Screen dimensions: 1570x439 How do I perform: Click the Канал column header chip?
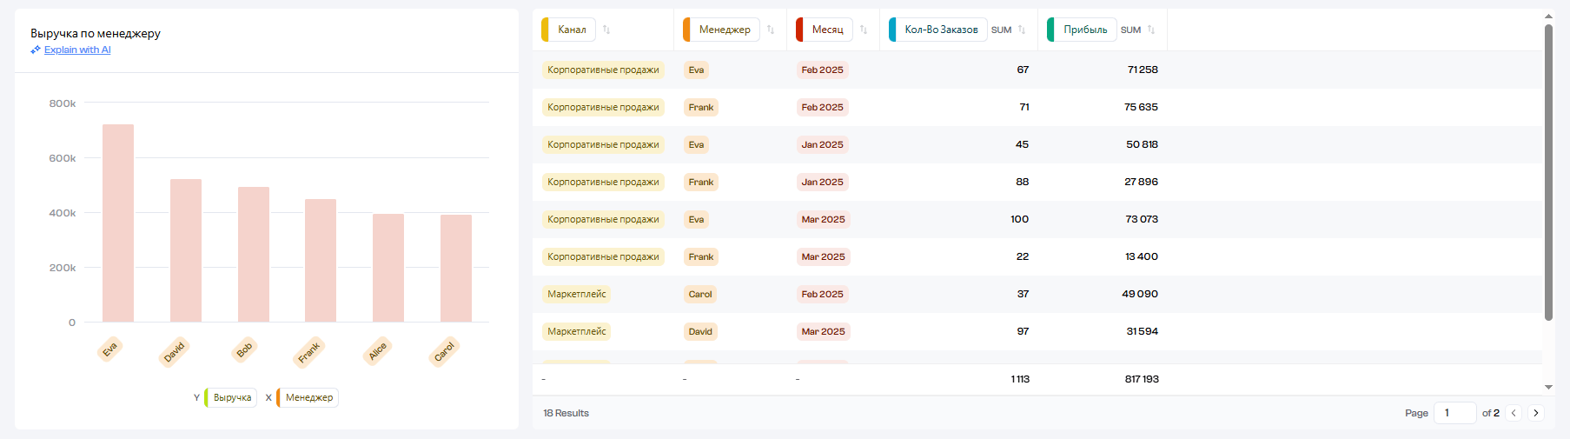[x=568, y=30]
